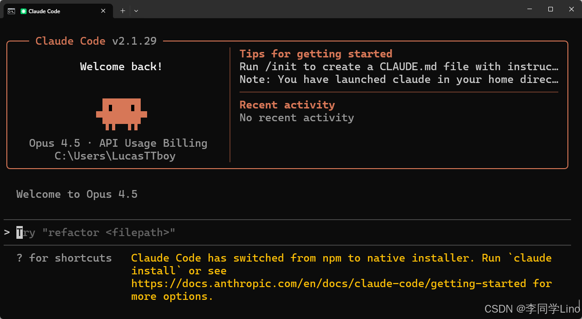
Task: Switch to the Claude Code tab
Action: [x=55, y=11]
